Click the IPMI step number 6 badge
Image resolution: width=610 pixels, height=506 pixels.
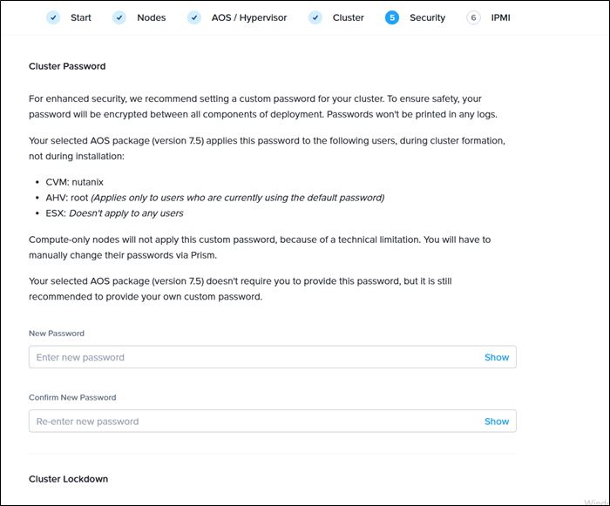click(473, 17)
